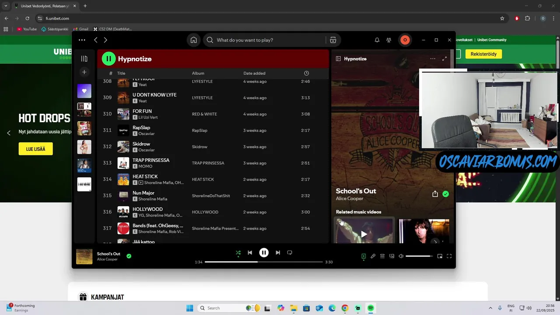This screenshot has width=560, height=315.
Task: Expand Now Playing view to fullscreen
Action: coord(444,59)
